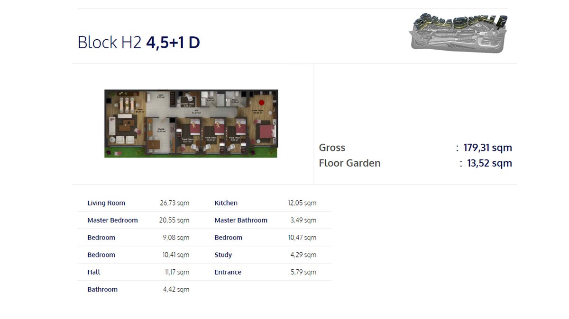Select the Bedroom label beside 9,08 sqm
569x319 pixels.
click(x=101, y=238)
